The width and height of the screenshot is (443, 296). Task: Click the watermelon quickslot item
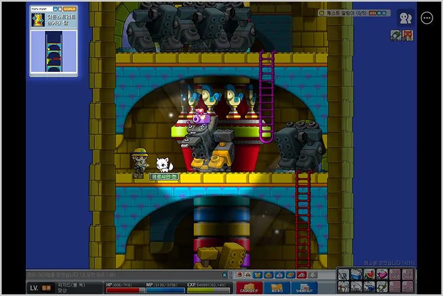click(x=369, y=274)
